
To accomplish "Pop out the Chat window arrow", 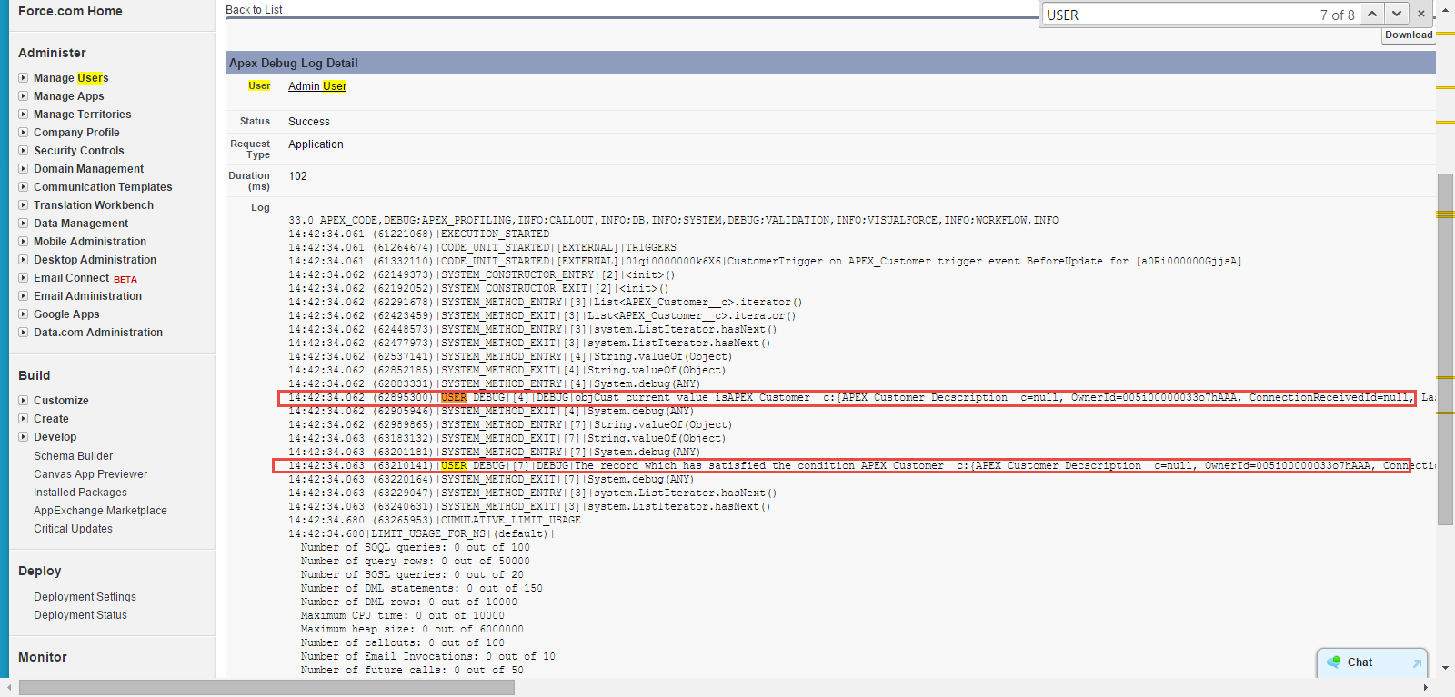I will click(x=1416, y=663).
